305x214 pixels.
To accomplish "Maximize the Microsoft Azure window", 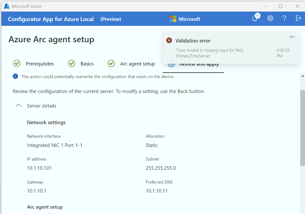I will coord(281,6).
